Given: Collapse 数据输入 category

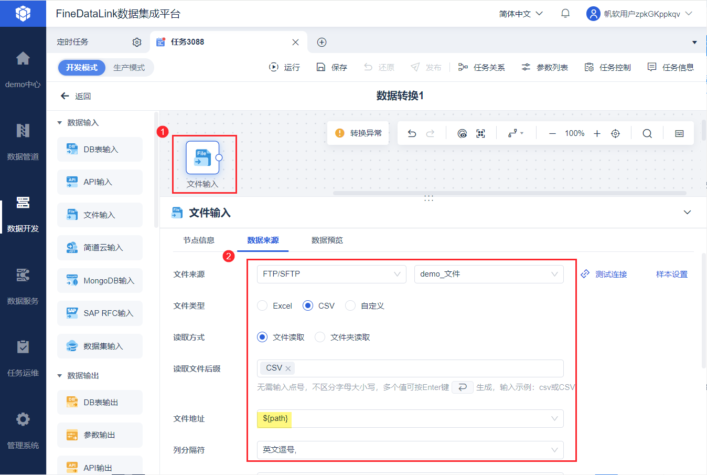Looking at the screenshot, I should pyautogui.click(x=59, y=123).
